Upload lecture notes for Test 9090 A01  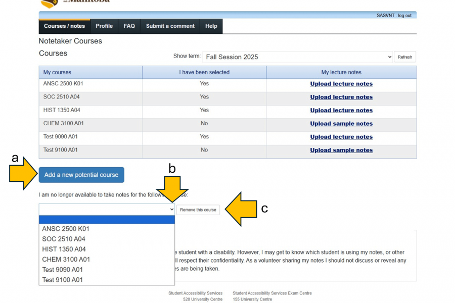click(x=341, y=136)
